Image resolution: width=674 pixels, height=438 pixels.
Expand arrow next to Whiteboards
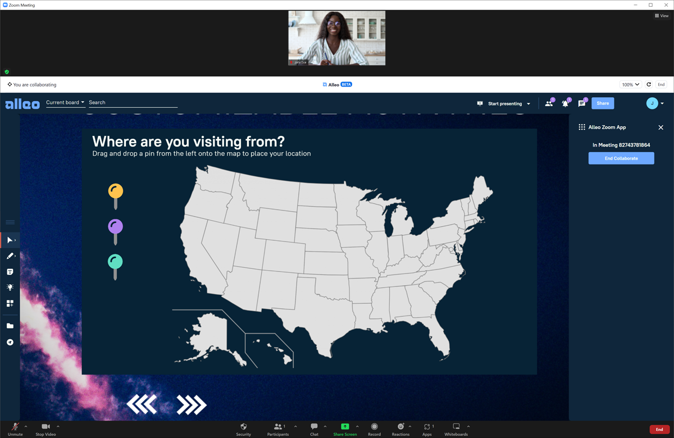pos(468,427)
